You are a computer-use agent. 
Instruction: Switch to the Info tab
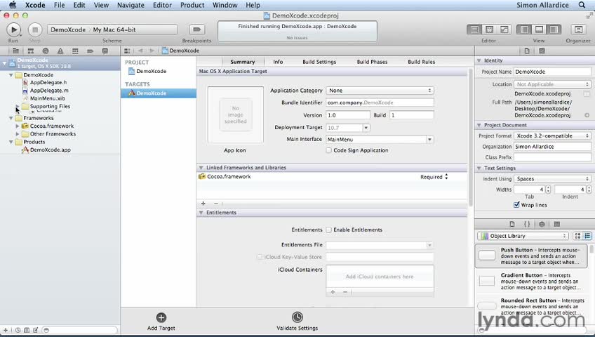(278, 62)
